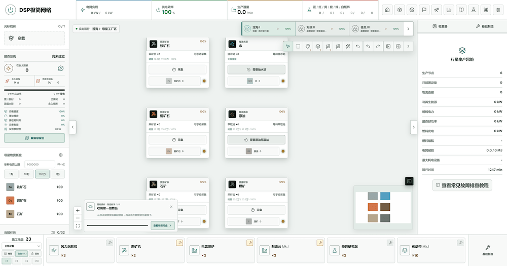Click the 单种物资上限 input field

(x=40, y=164)
